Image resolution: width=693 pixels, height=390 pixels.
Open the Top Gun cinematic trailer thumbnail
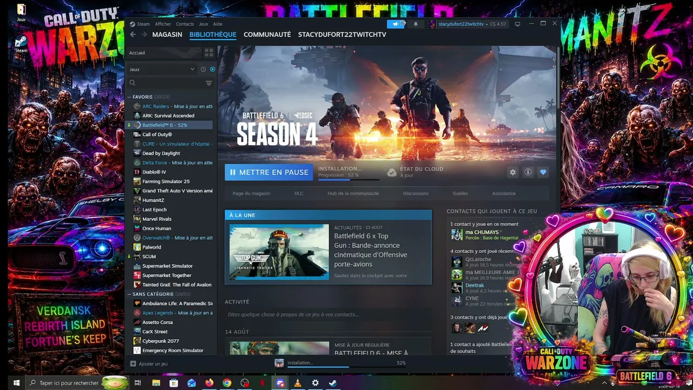[279, 252]
